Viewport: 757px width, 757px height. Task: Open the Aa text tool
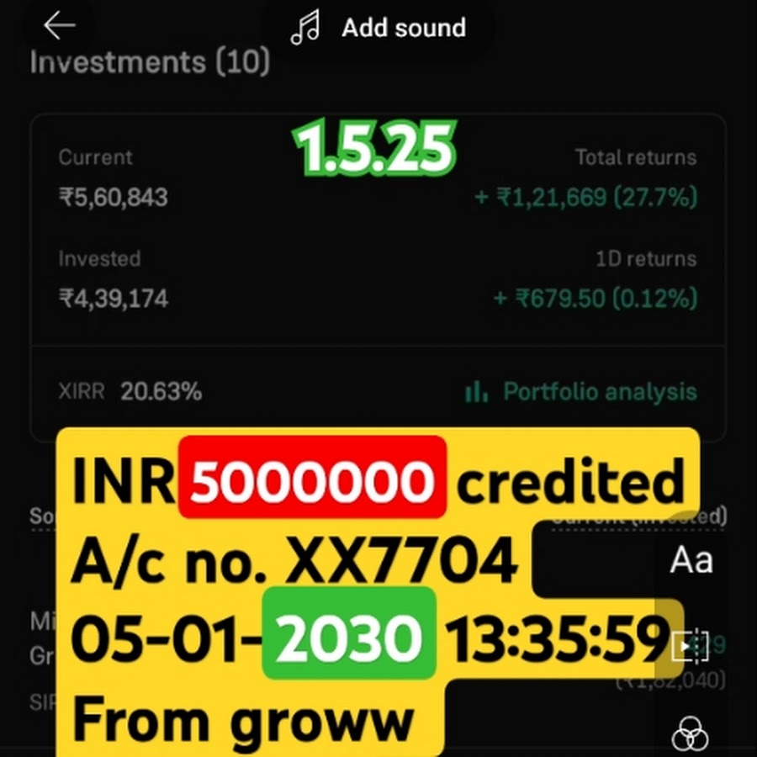point(691,560)
